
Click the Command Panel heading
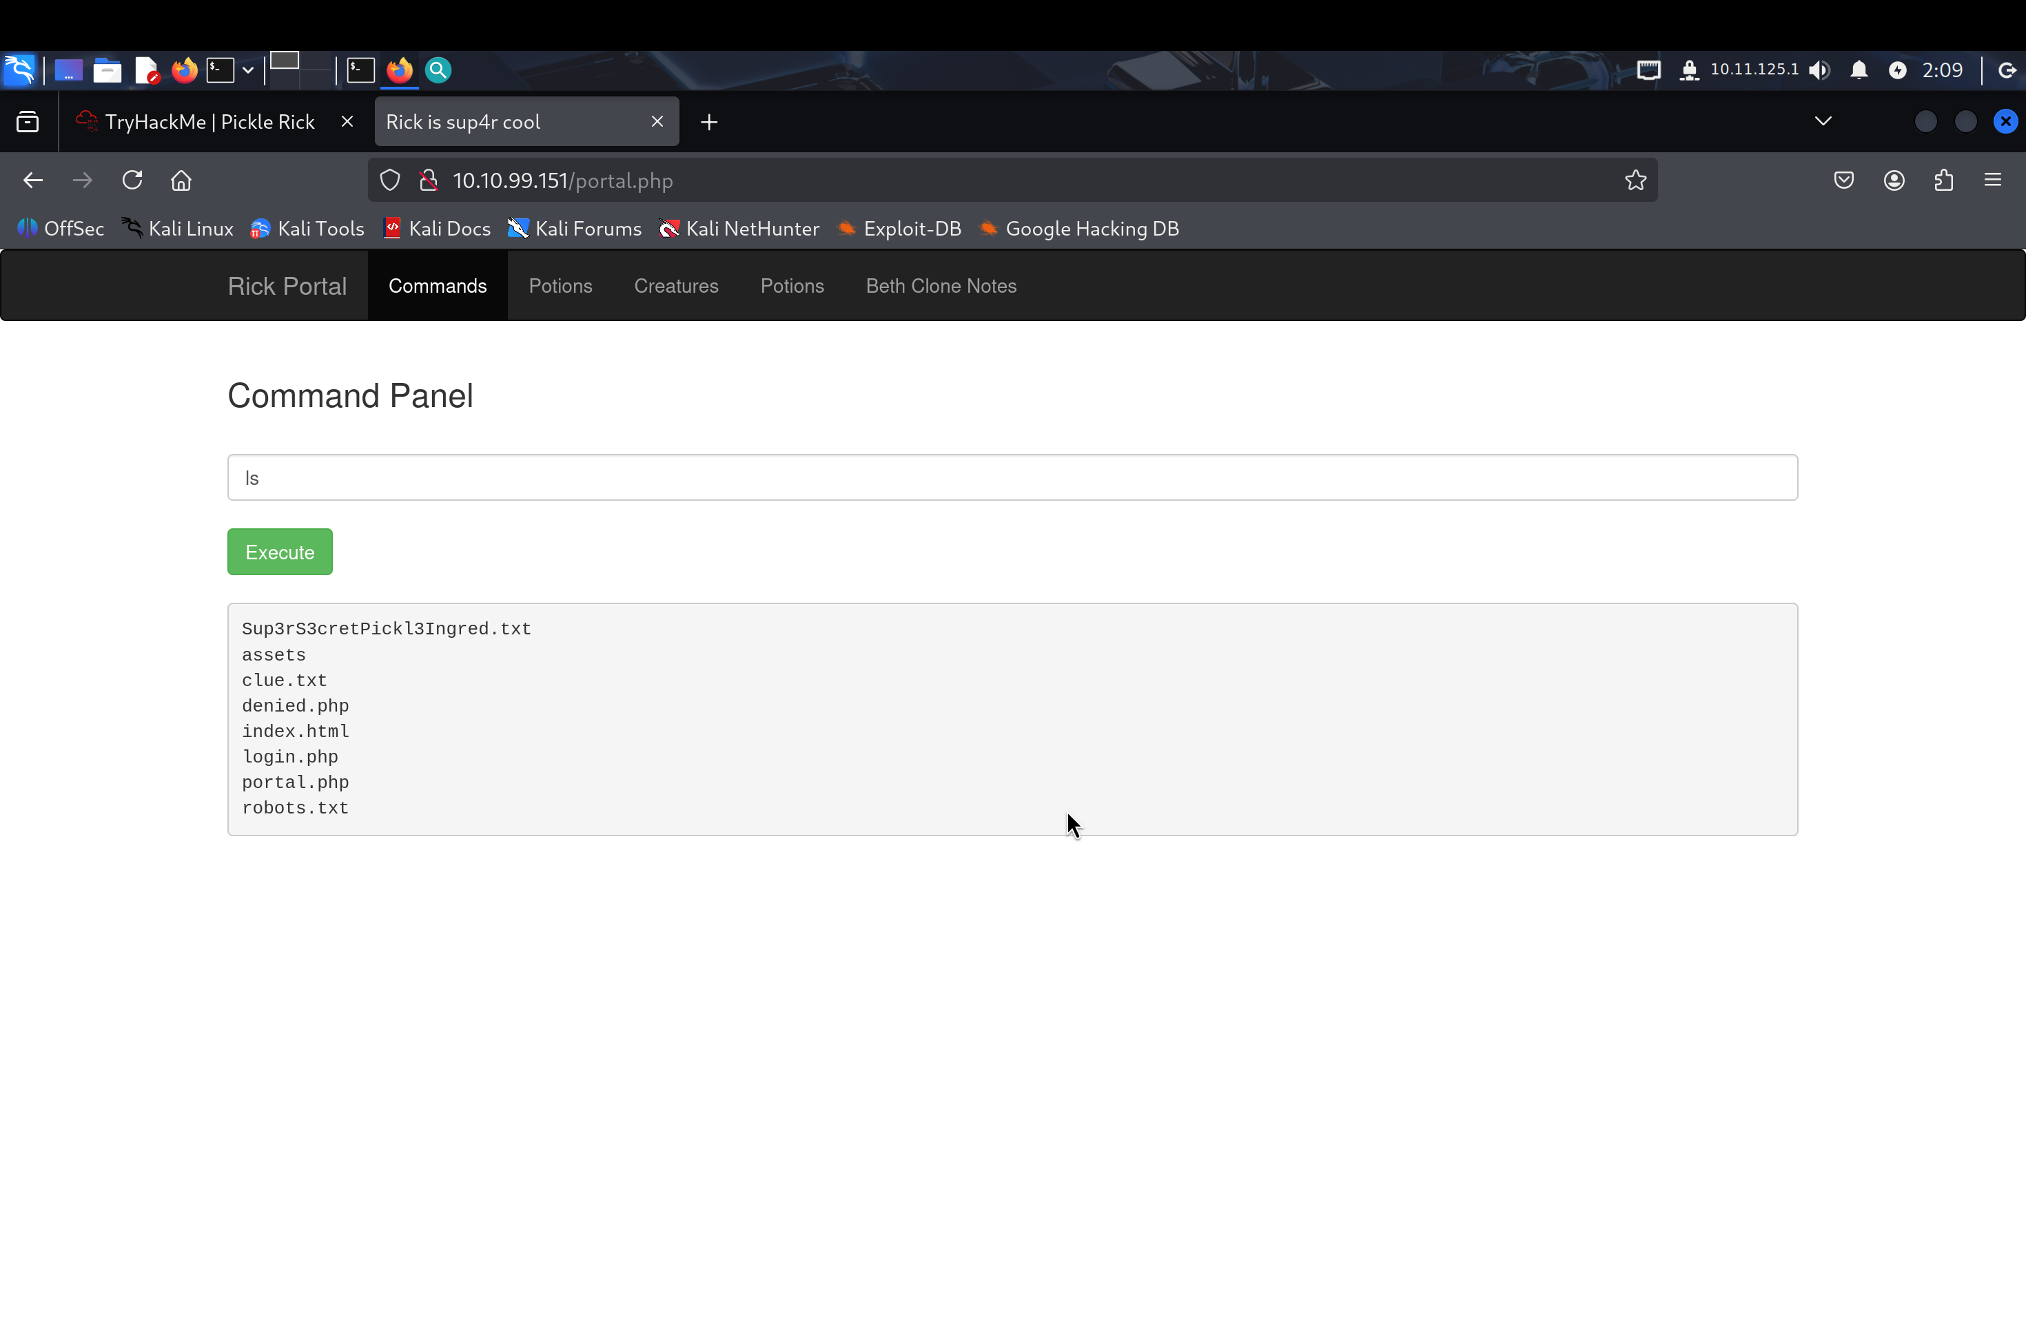350,395
